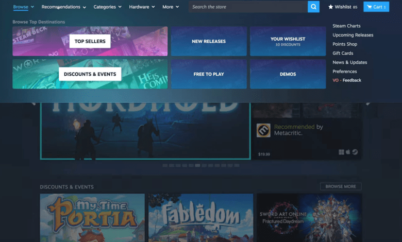Expand the More dropdown chevron
Image resolution: width=402 pixels, height=242 pixels.
pos(177,7)
